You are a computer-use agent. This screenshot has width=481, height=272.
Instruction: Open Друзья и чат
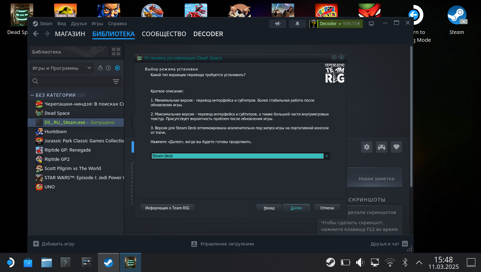389,244
